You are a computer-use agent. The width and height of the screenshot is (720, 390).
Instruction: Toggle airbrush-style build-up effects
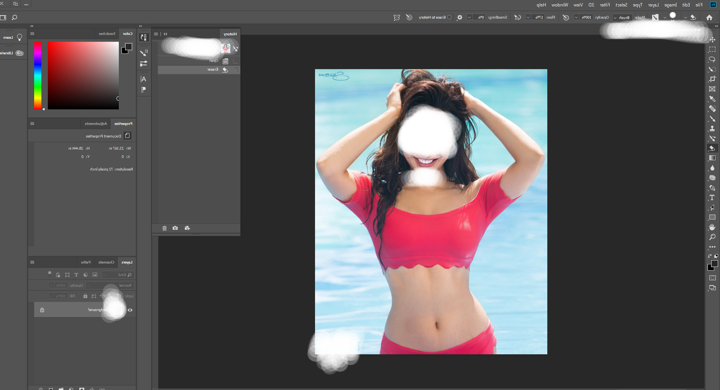pos(518,17)
